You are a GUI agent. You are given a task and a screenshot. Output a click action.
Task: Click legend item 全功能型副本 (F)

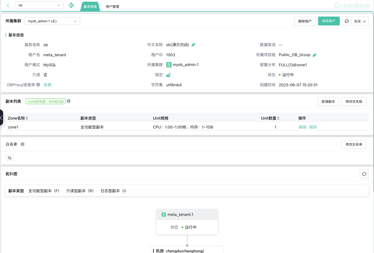[44, 191]
